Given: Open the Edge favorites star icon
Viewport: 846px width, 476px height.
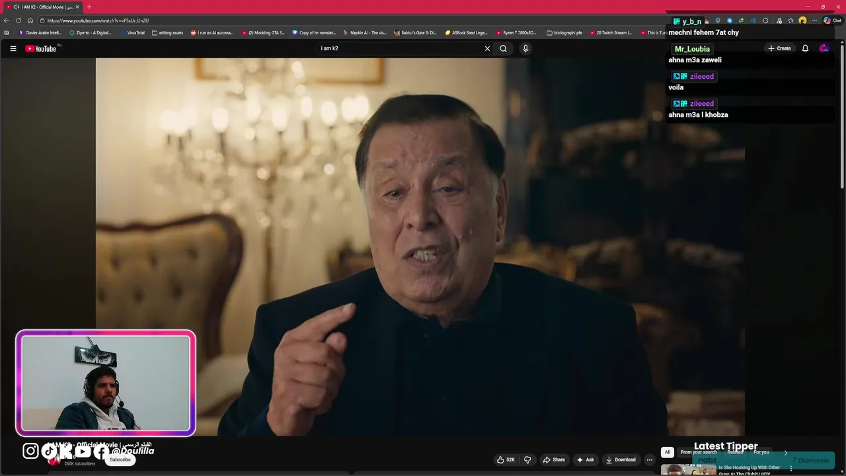Looking at the screenshot, I should point(790,20).
